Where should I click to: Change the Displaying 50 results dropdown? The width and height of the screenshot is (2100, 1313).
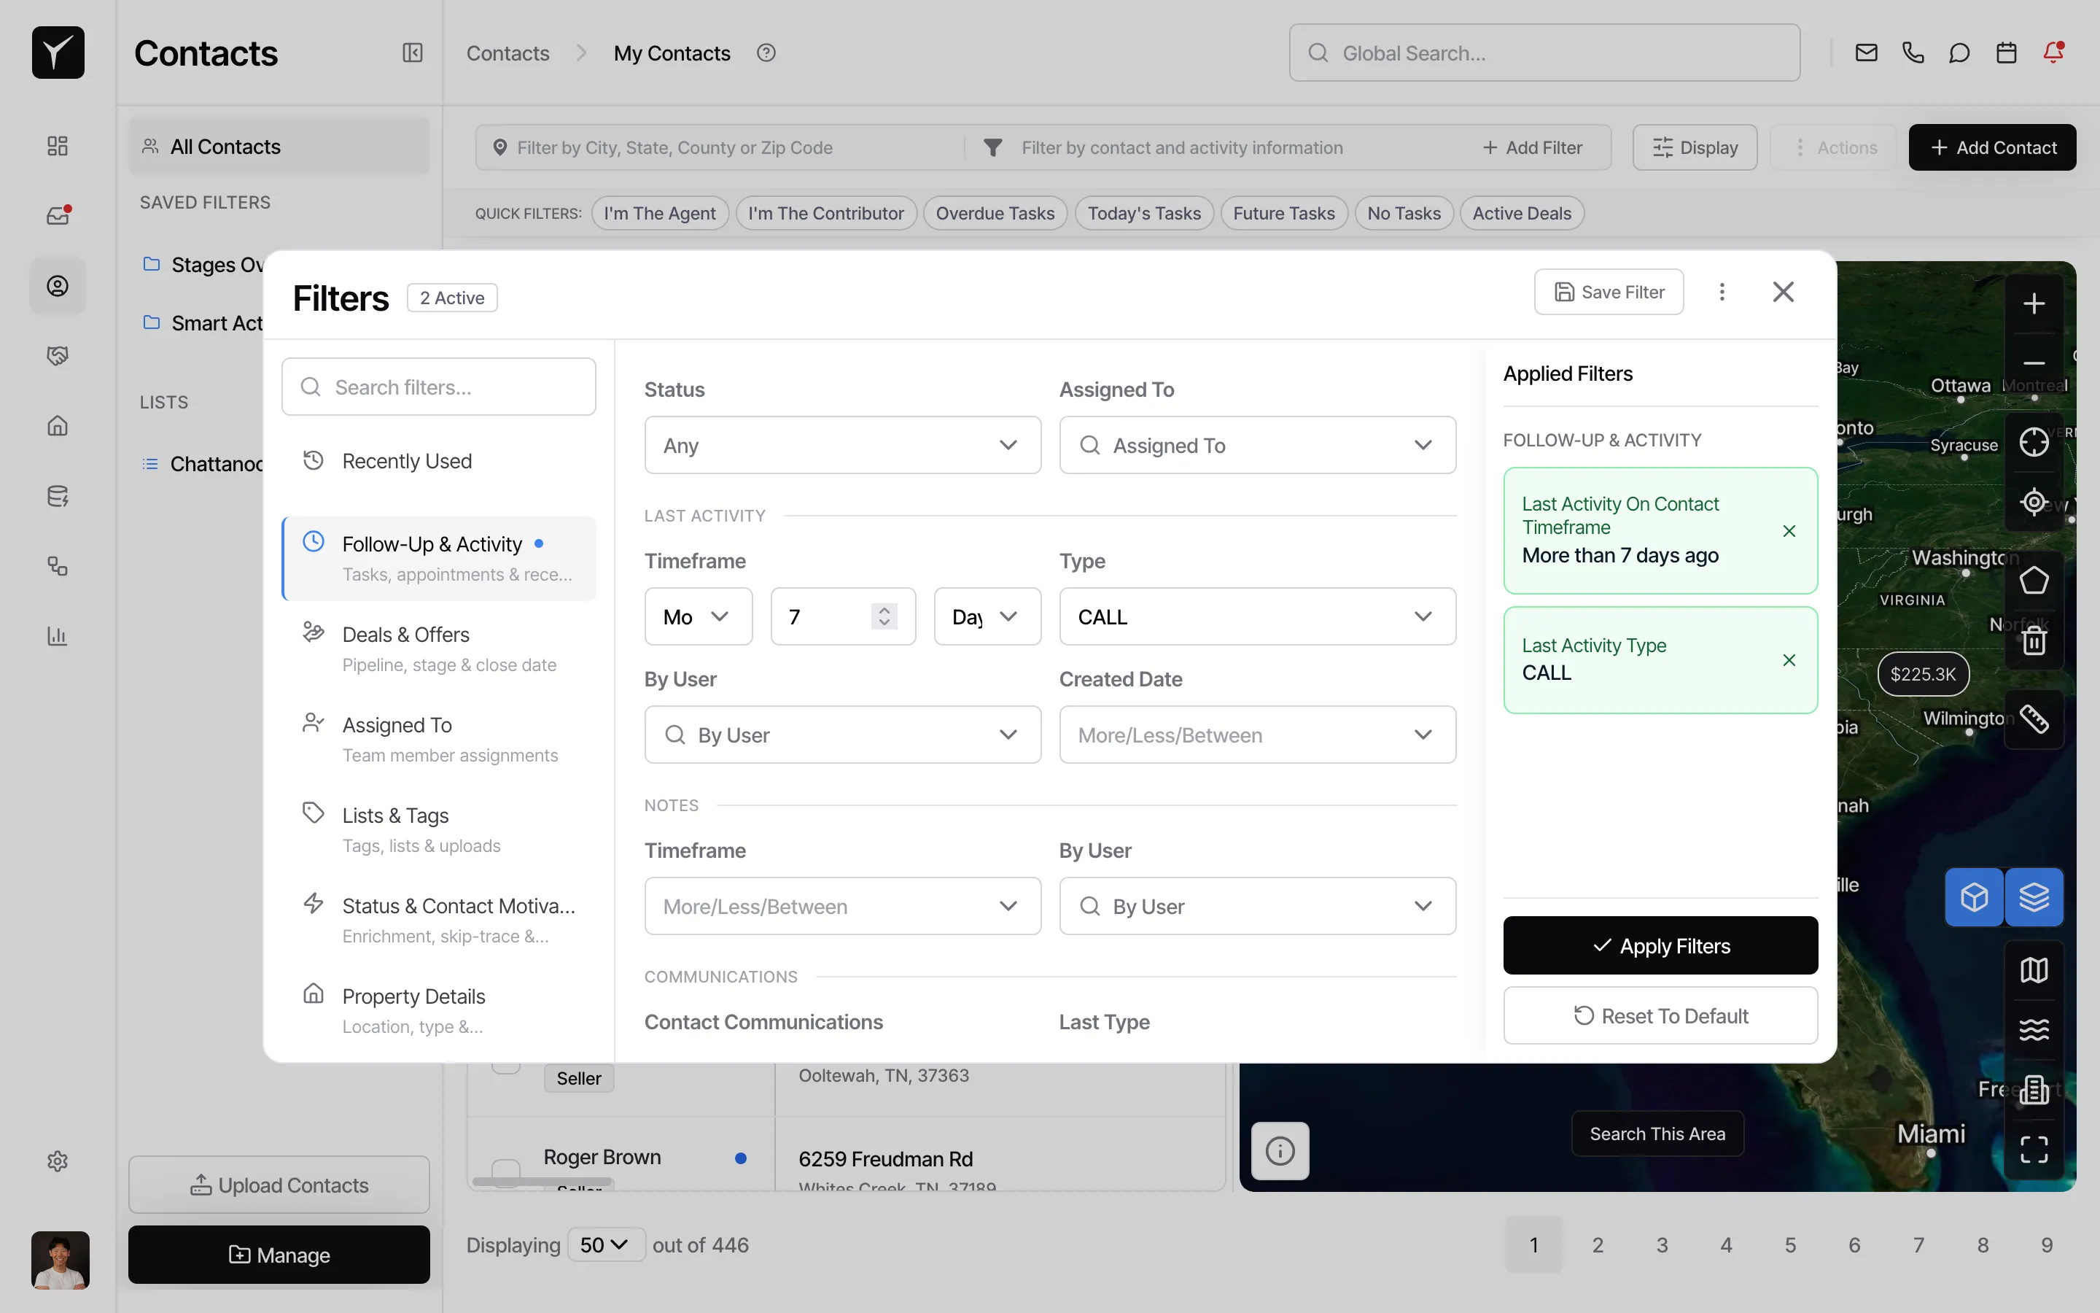coord(604,1244)
